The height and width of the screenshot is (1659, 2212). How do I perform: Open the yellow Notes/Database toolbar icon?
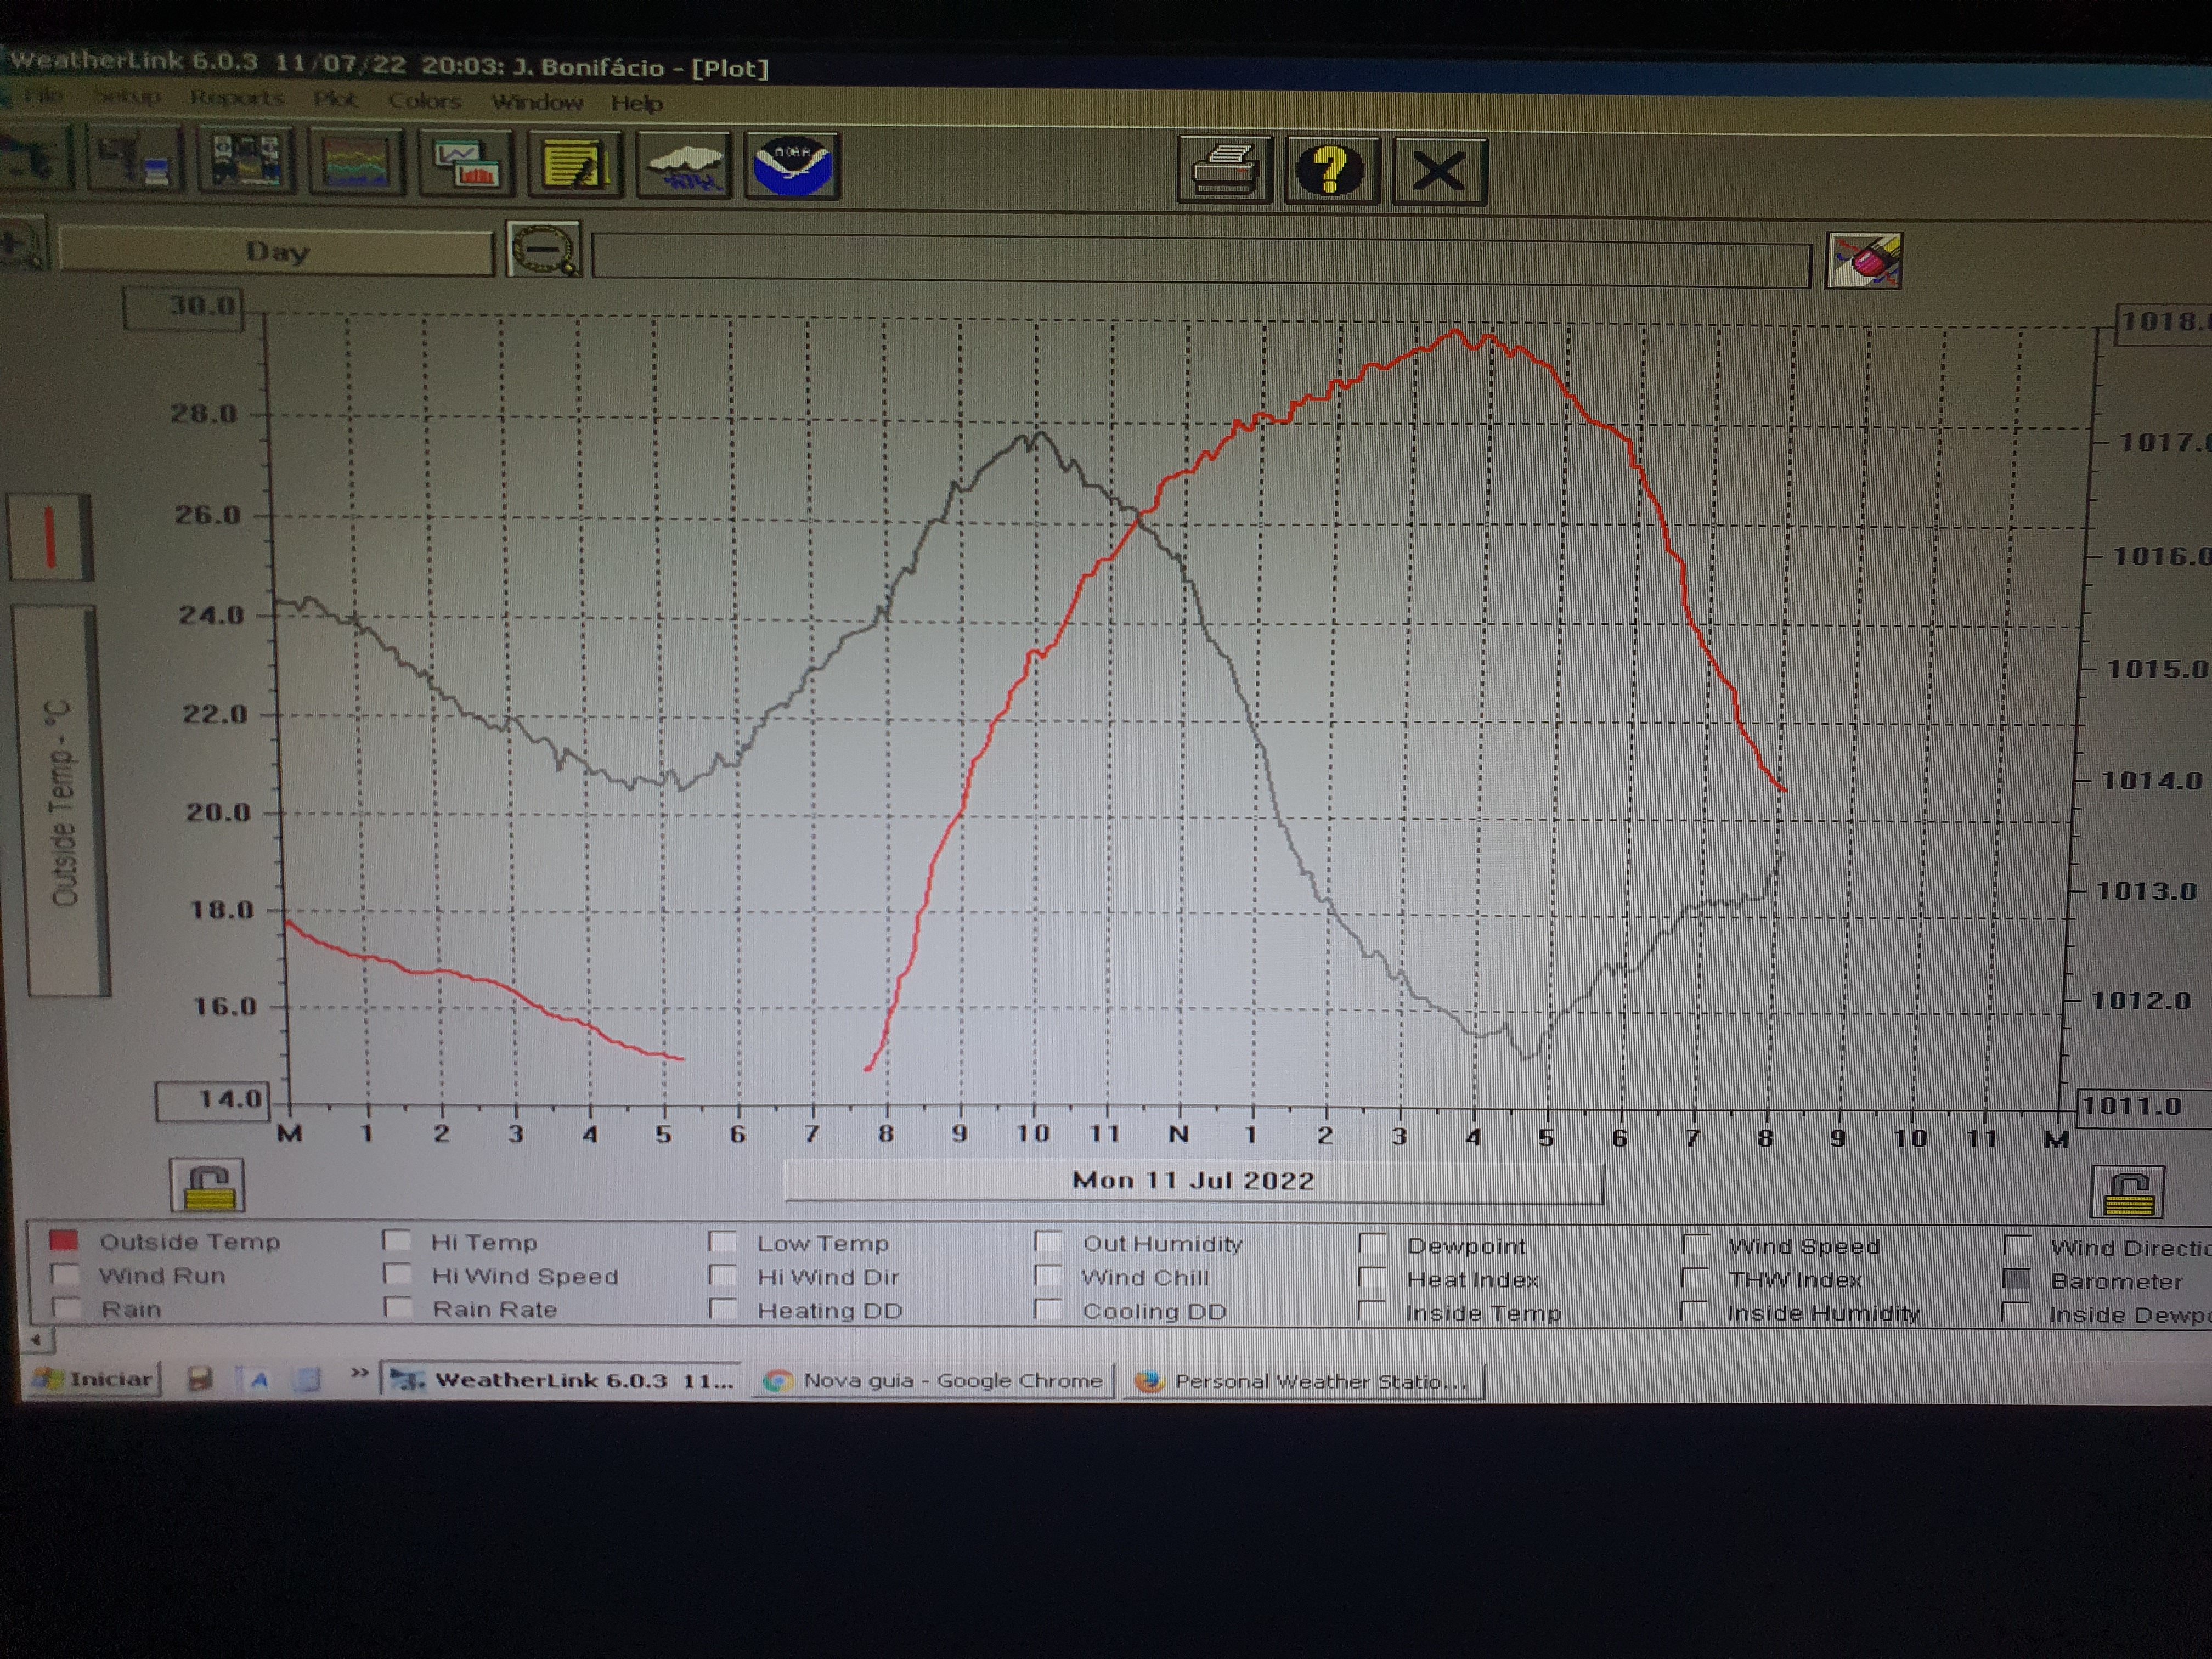pyautogui.click(x=576, y=165)
